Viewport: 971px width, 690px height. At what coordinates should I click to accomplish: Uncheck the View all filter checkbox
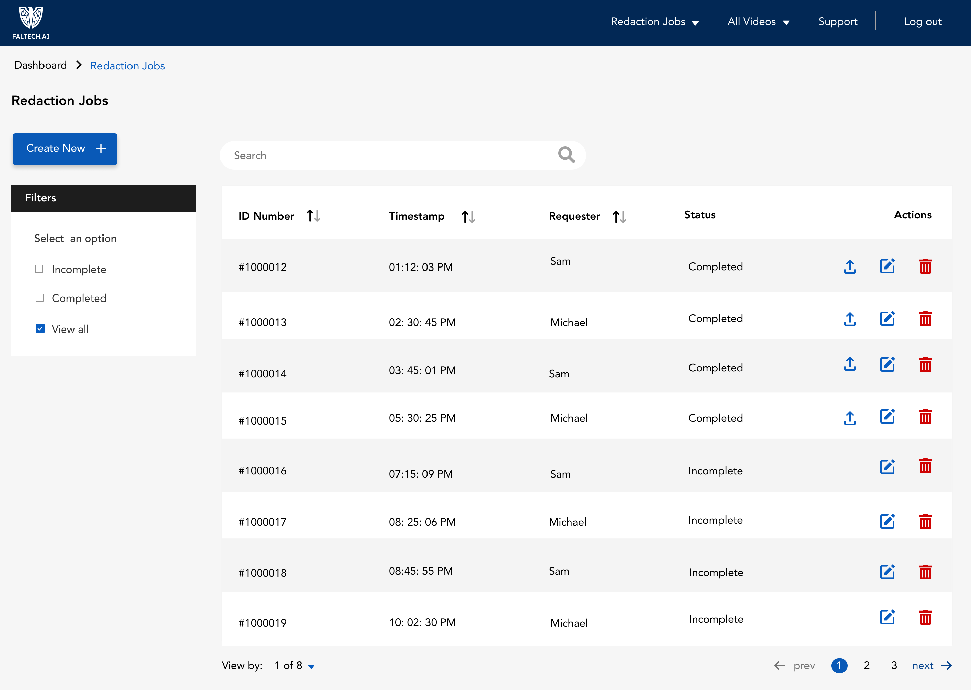click(40, 328)
